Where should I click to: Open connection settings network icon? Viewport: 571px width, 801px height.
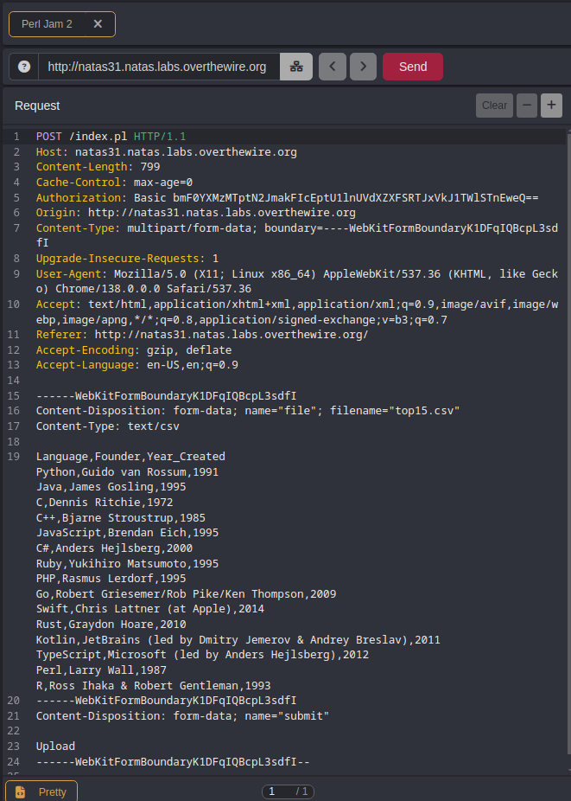coord(296,67)
